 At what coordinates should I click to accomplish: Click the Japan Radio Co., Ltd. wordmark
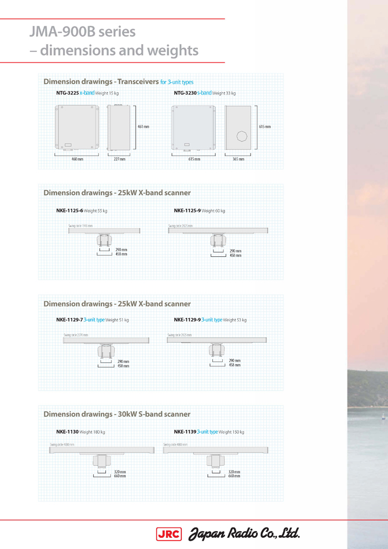pos(244,534)
